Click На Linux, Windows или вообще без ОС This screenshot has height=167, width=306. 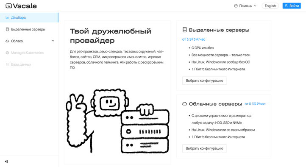[221, 62]
